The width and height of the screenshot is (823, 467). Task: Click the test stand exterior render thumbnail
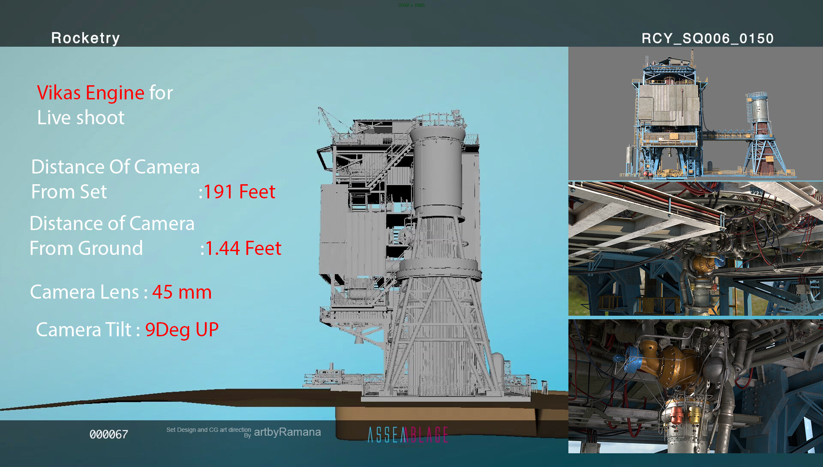(695, 114)
